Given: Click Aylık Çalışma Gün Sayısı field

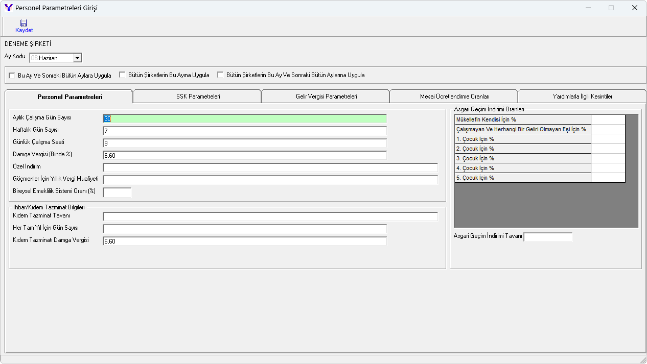Looking at the screenshot, I should (x=245, y=118).
